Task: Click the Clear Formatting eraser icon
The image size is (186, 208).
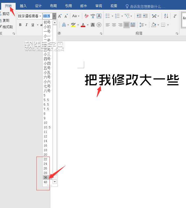Action: click(x=86, y=16)
